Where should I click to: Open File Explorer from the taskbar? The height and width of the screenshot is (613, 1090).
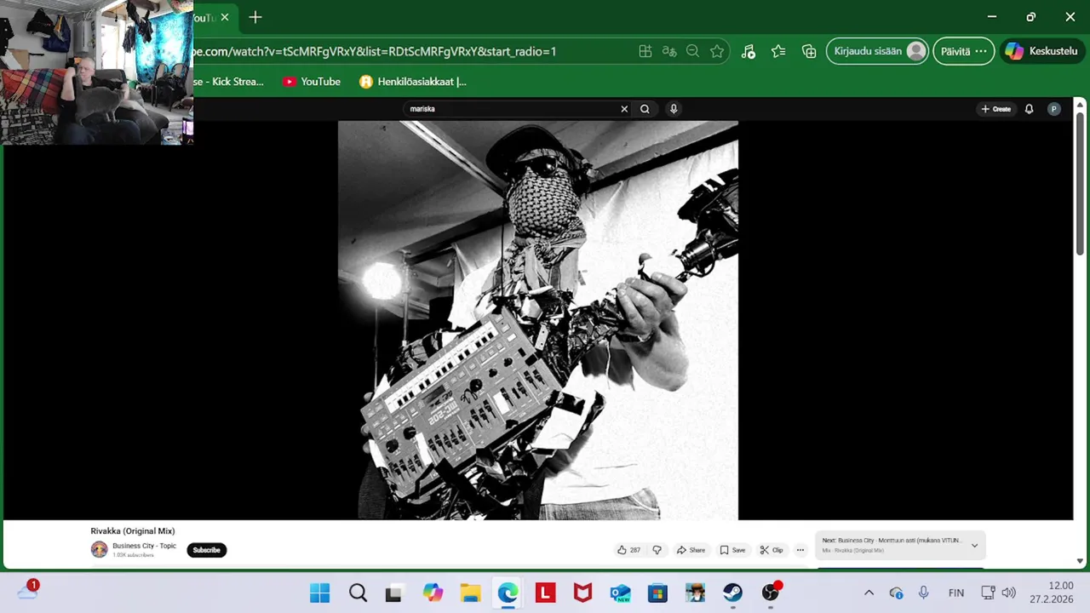pos(470,593)
